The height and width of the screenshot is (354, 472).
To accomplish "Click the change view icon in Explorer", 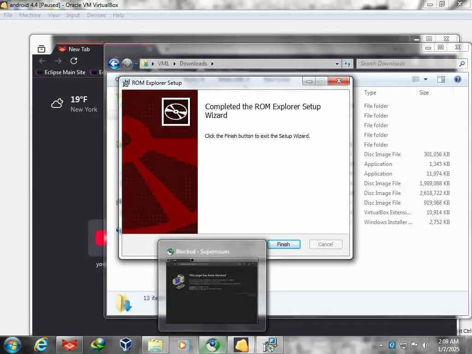I will tap(416, 79).
